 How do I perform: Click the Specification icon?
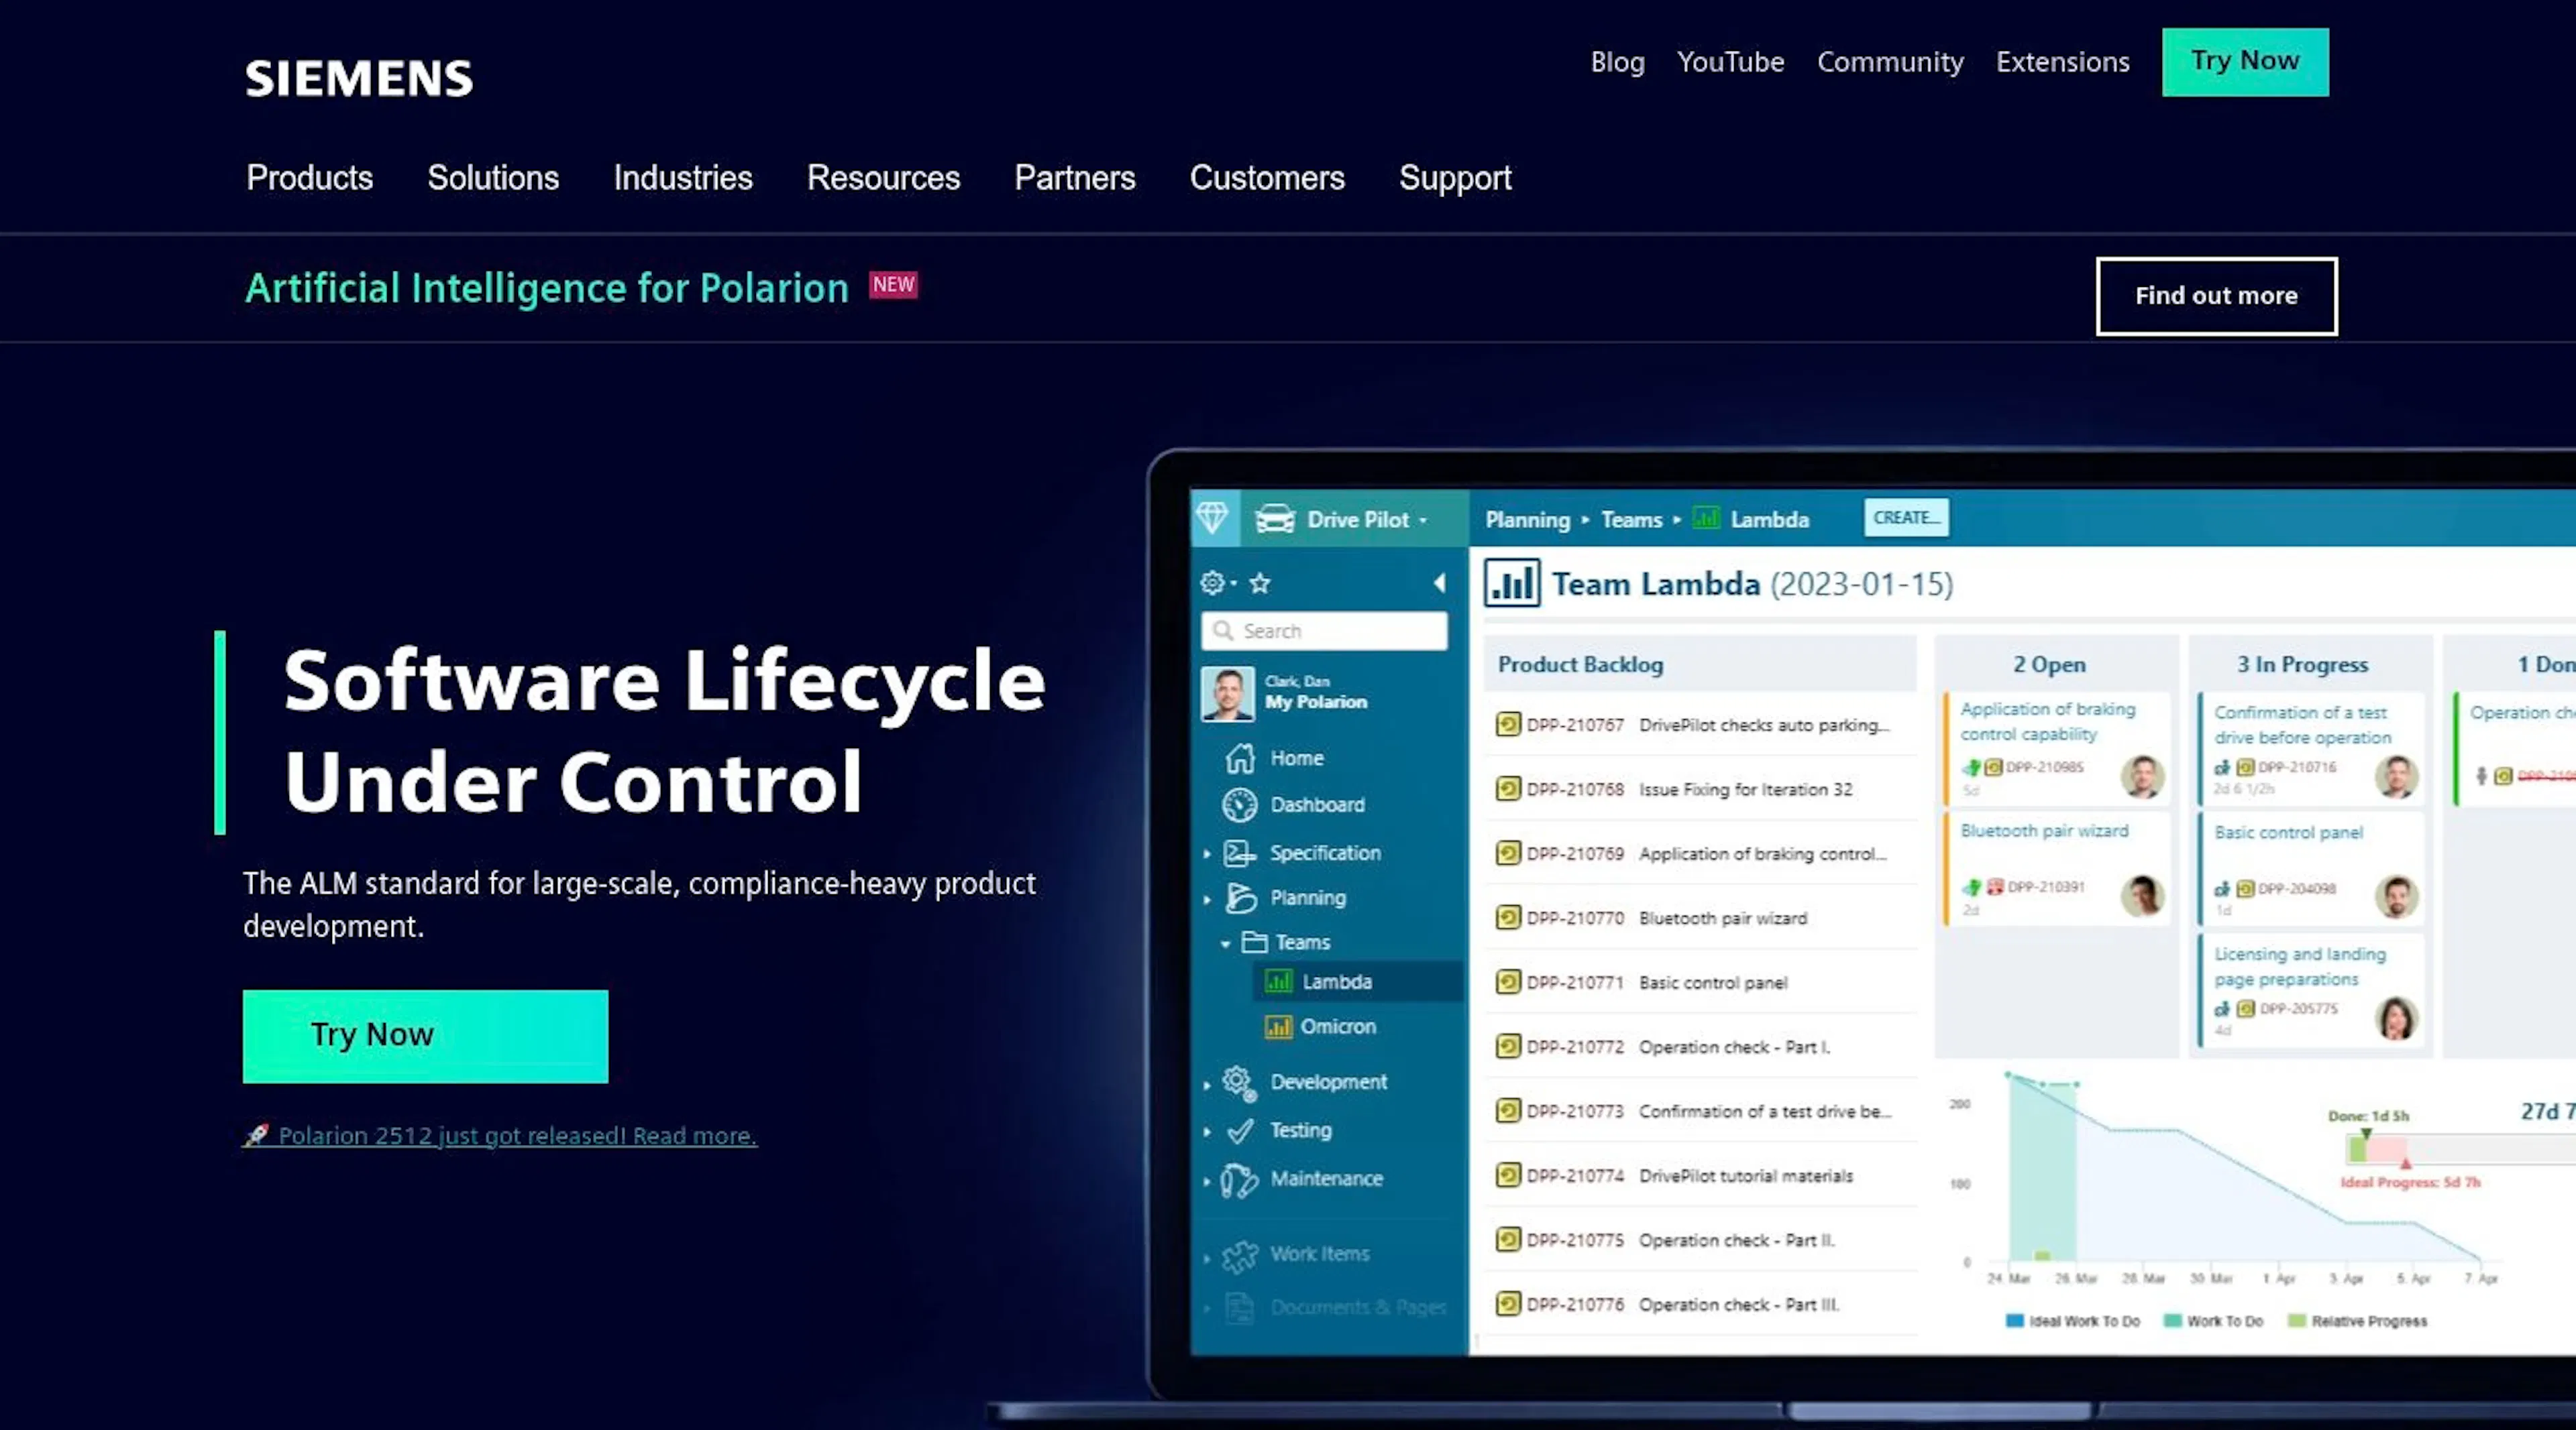(1240, 852)
